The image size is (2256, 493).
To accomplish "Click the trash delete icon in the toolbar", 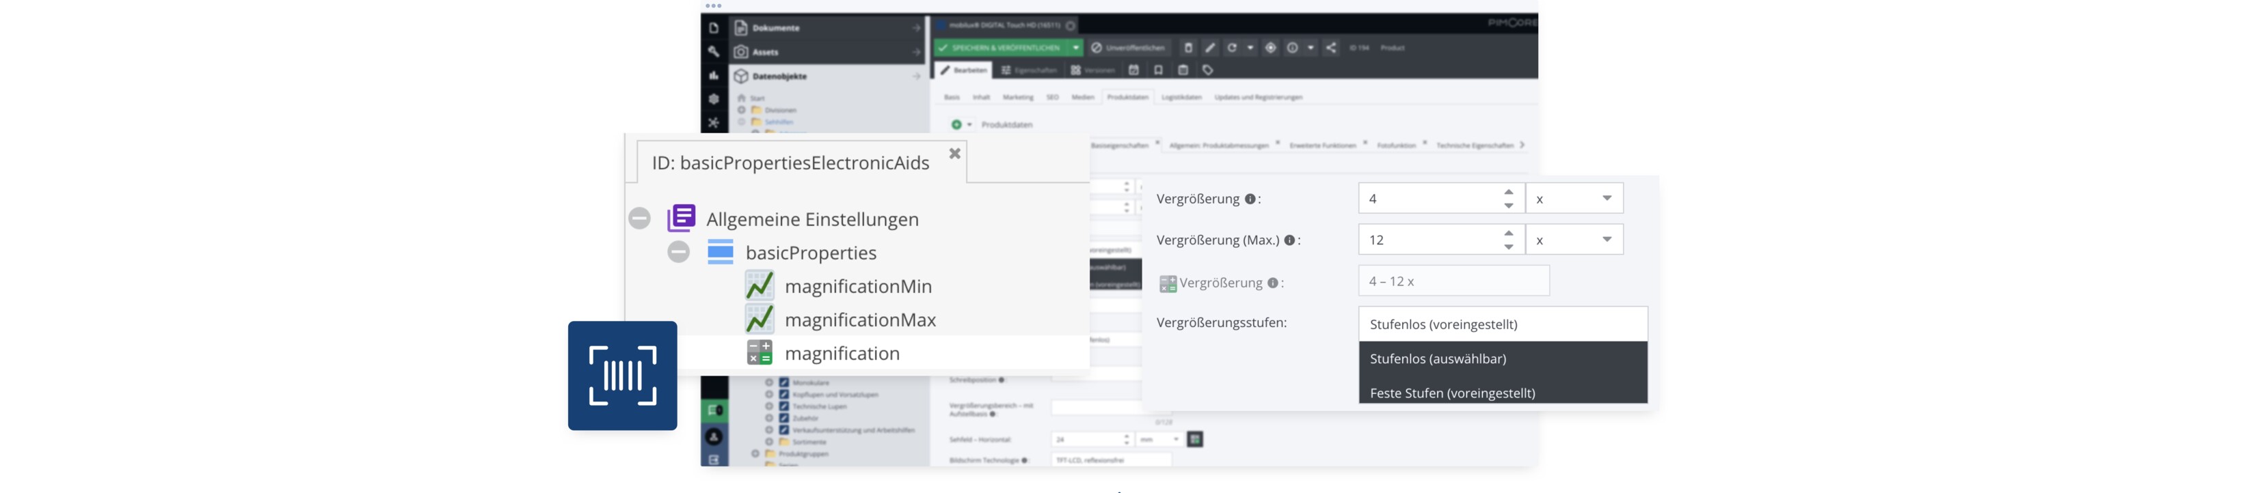I will point(1188,48).
